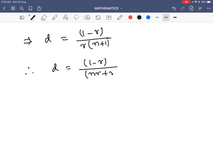This screenshot has height=160, width=213.
Task: Open MATHEMATICS title dropdown
Action: coord(108,8)
